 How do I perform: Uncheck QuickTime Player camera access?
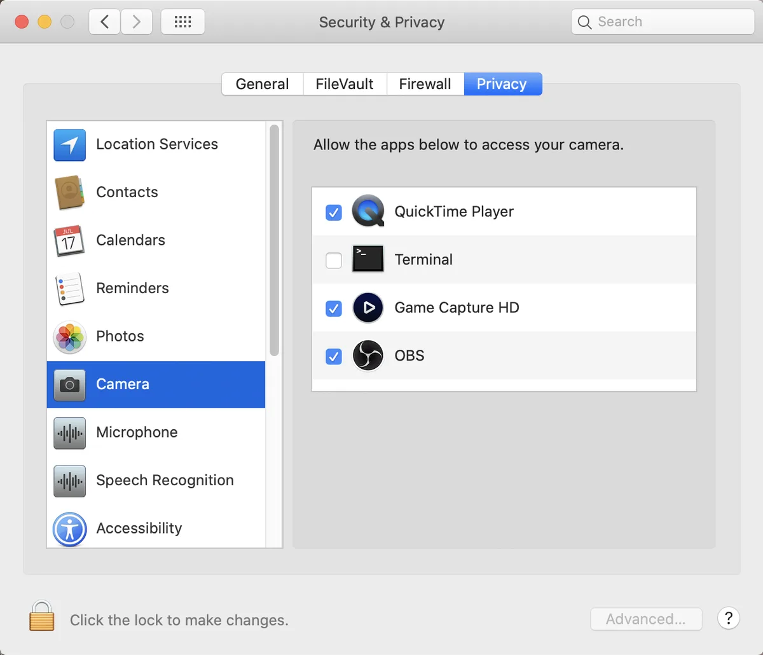(x=334, y=212)
